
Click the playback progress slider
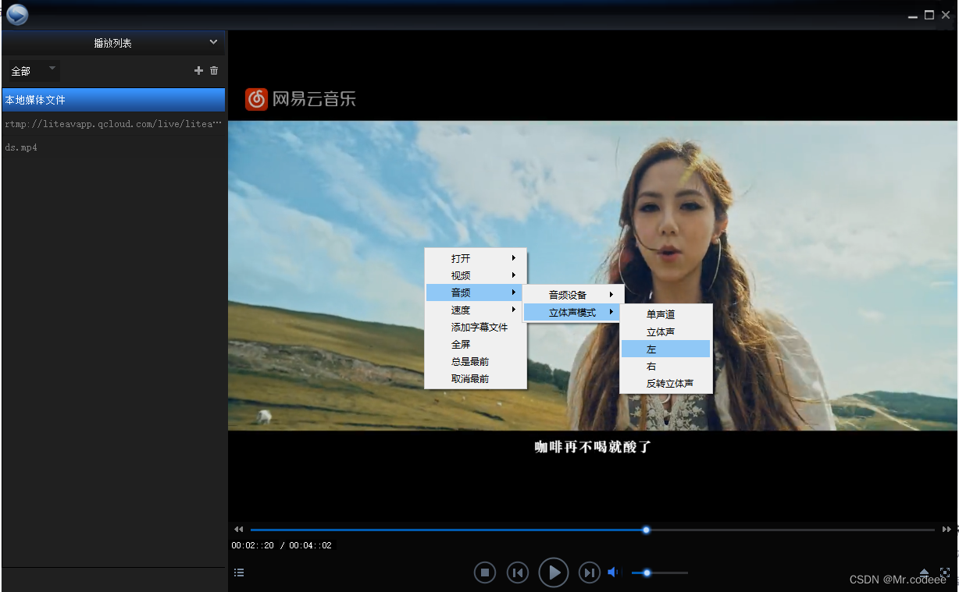pos(645,530)
